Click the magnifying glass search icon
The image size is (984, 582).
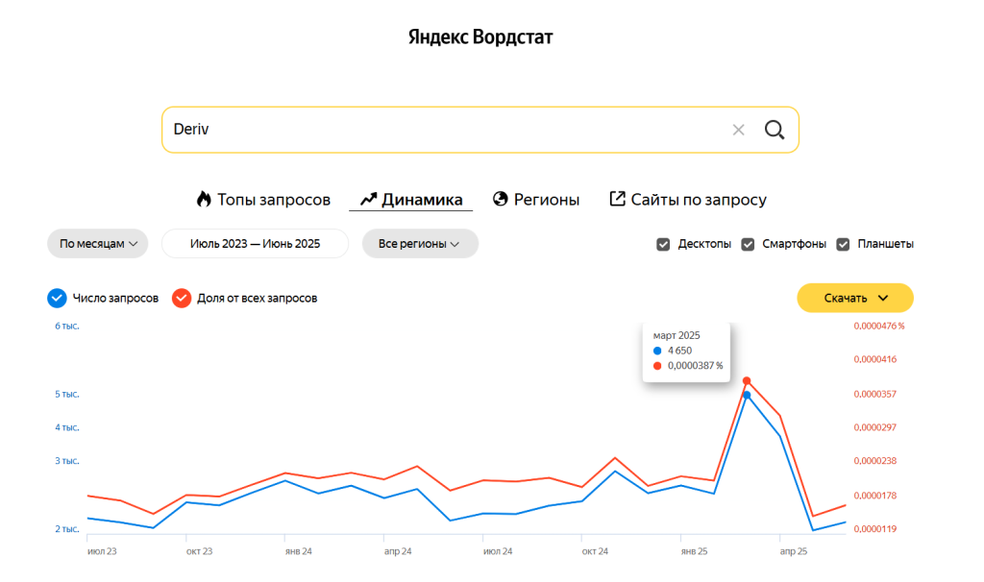pos(775,130)
